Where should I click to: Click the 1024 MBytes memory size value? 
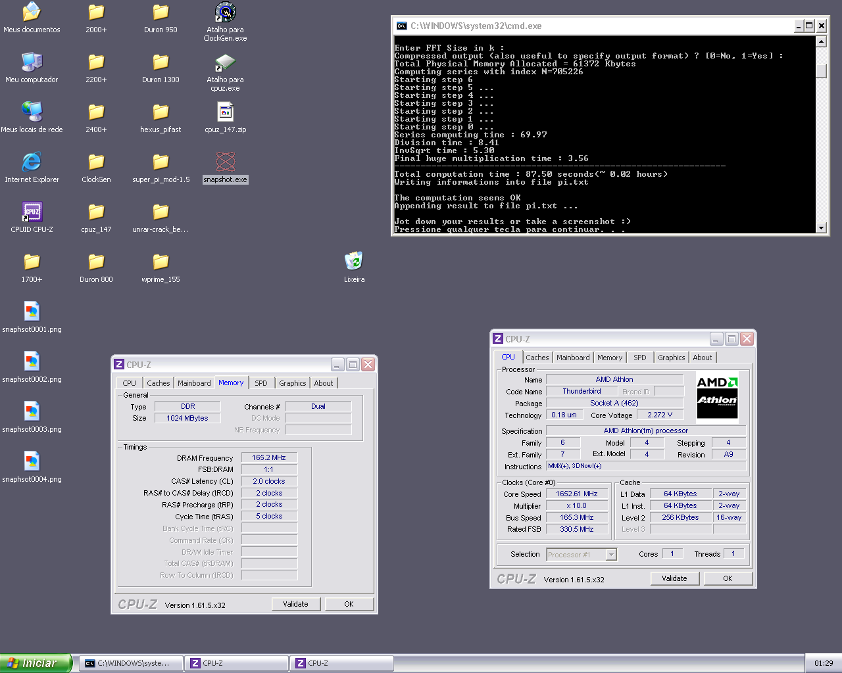point(187,418)
